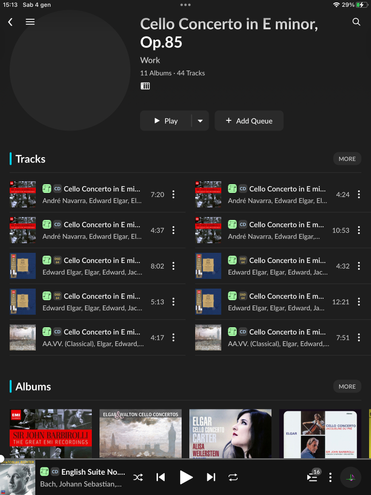The height and width of the screenshot is (495, 371).
Task: Select the 8:02 DSD track title
Action: pos(102,261)
